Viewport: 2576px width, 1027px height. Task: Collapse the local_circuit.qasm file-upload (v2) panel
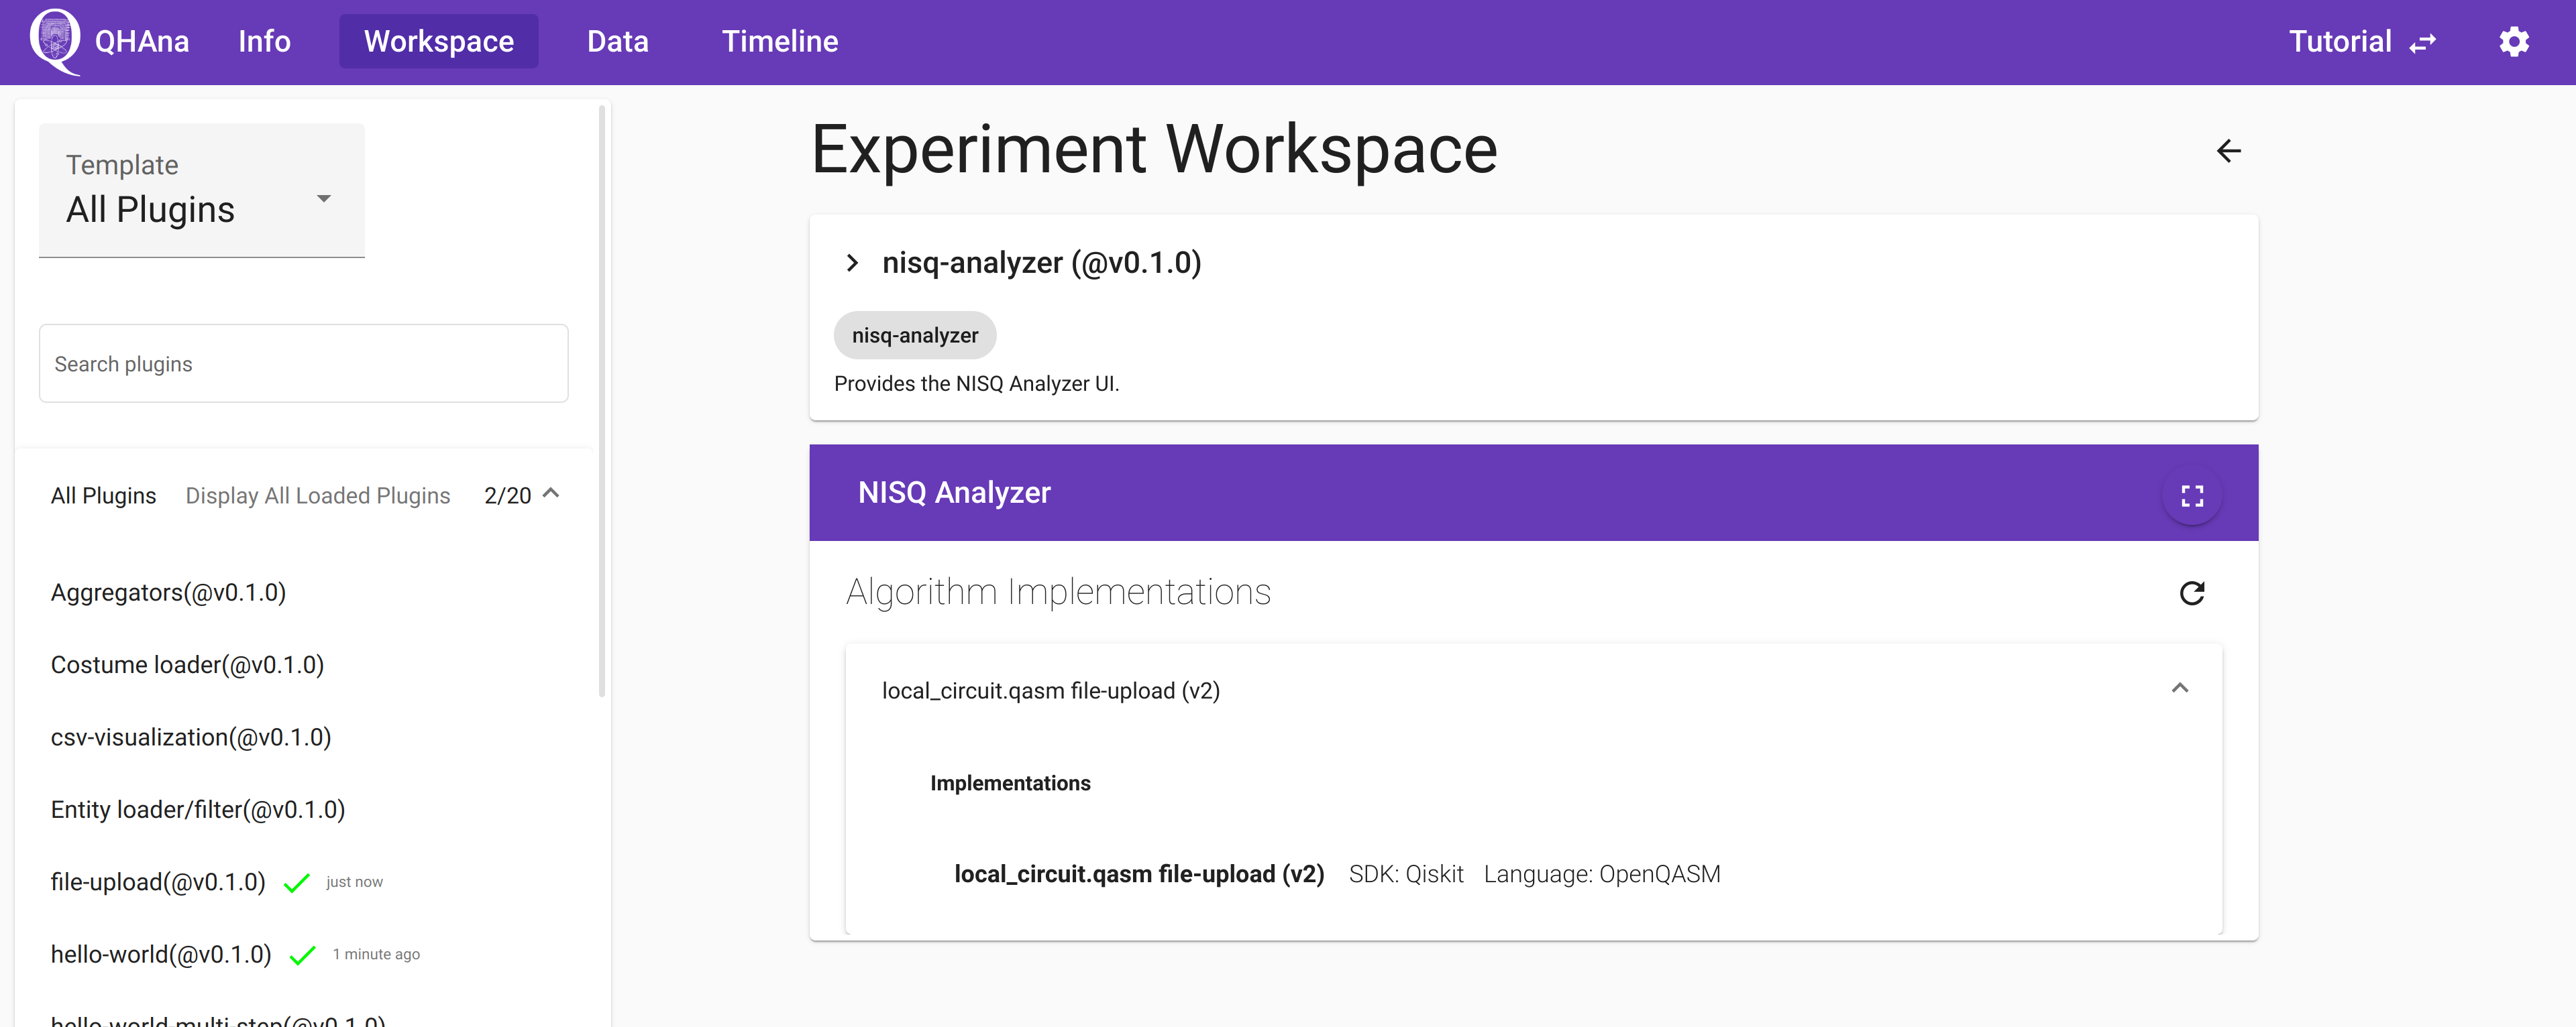2180,688
